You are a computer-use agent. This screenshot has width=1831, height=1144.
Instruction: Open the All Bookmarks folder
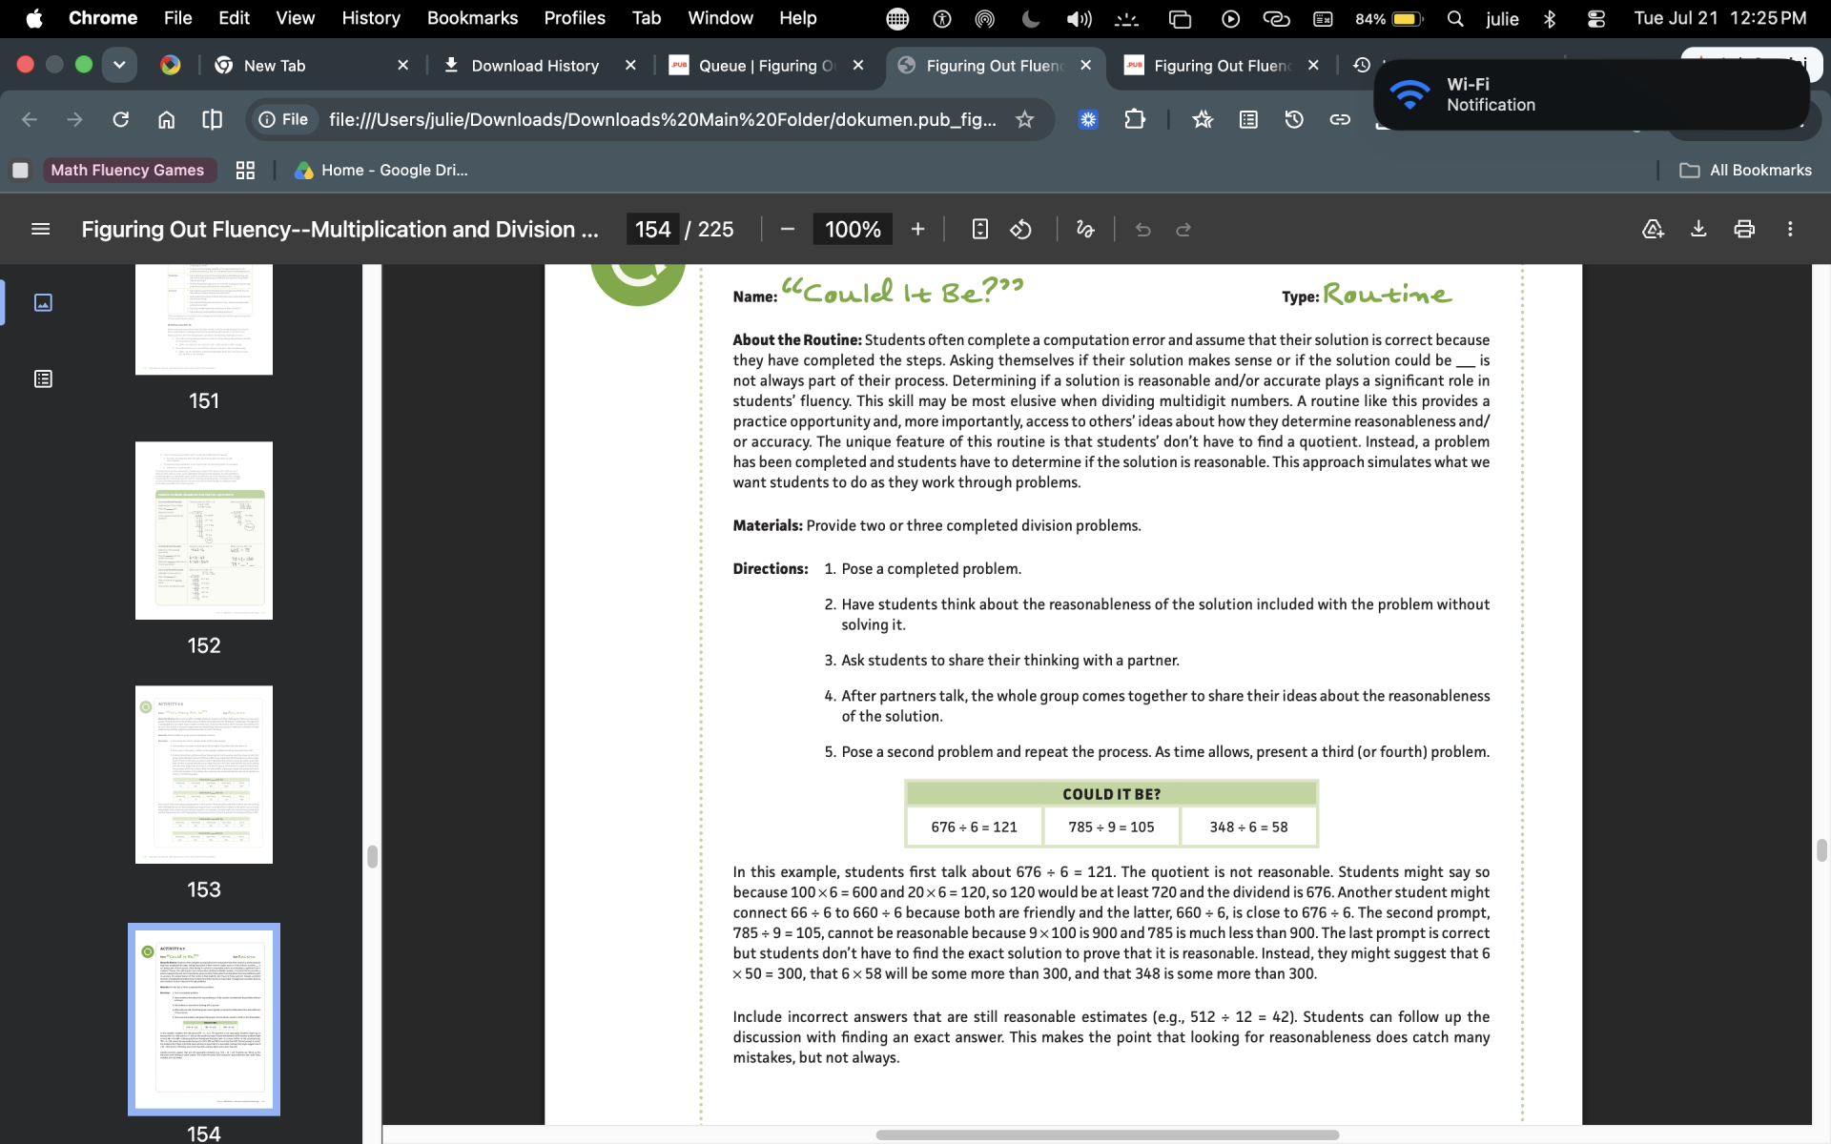[1745, 170]
